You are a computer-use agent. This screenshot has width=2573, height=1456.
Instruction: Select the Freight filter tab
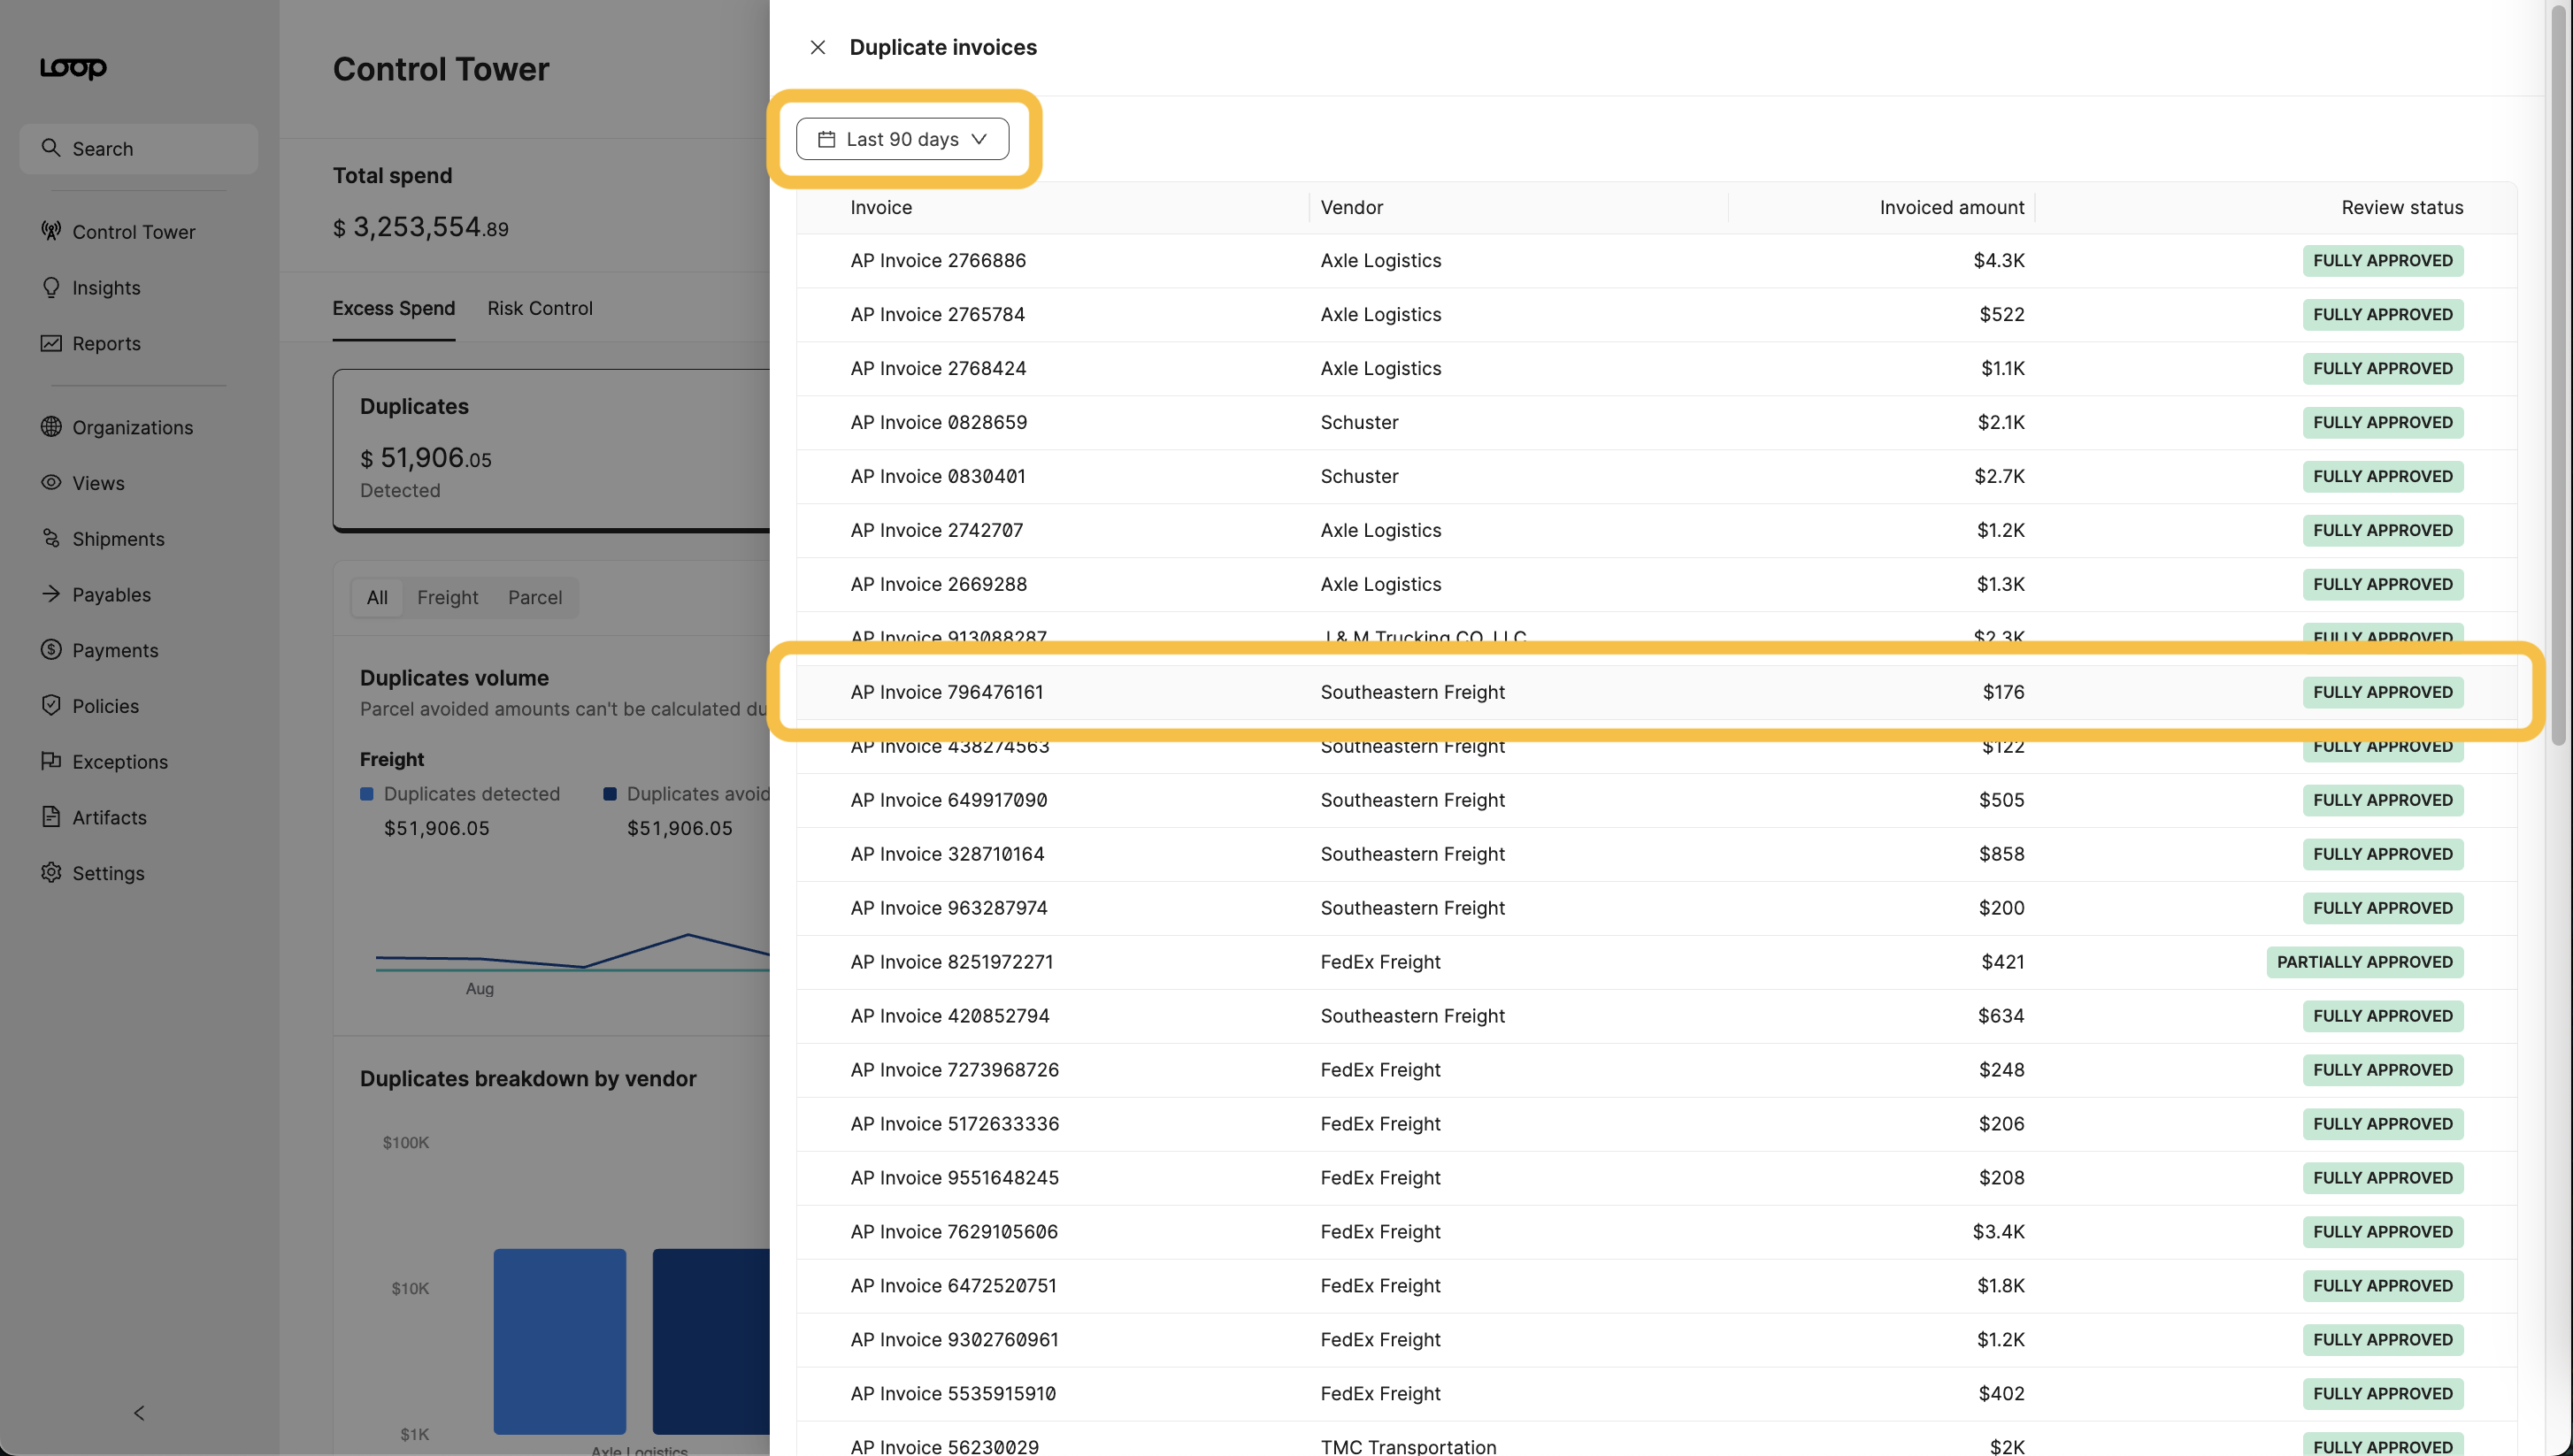[447, 598]
